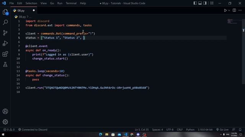This screenshot has width=245, height=137.
Task: Click line number 17 in gutter
Action: click(18, 88)
